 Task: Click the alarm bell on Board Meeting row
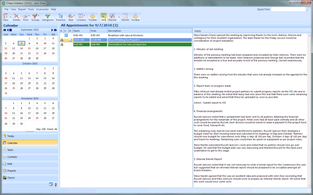click(x=62, y=40)
